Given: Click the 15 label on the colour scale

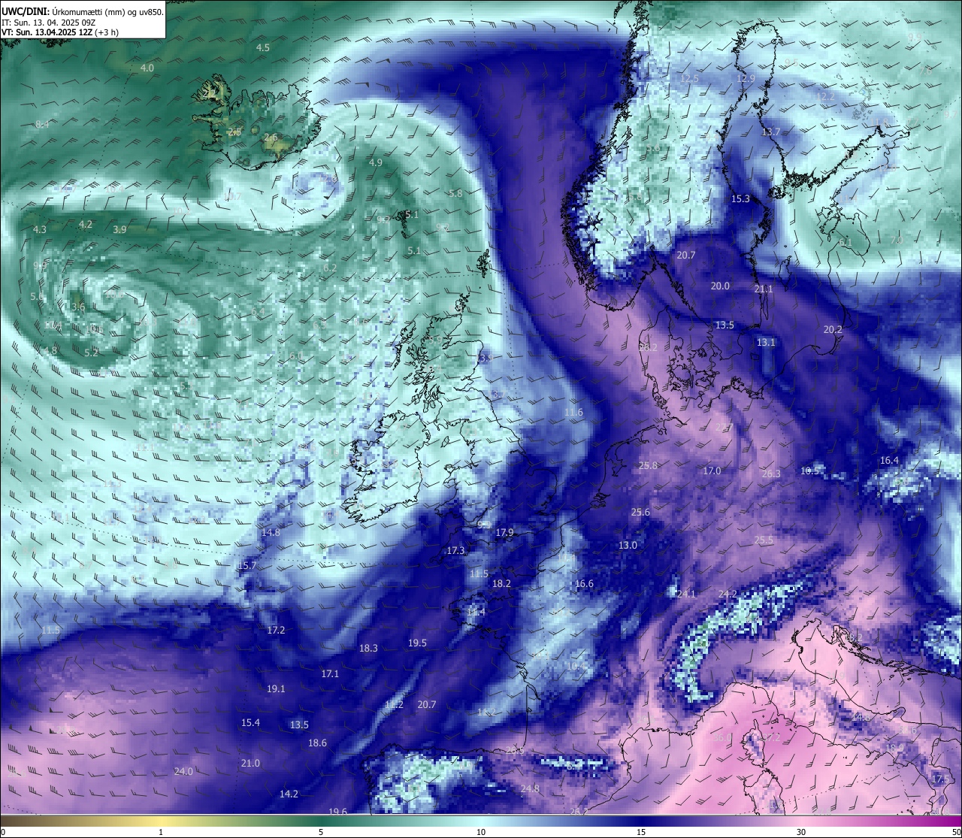Looking at the screenshot, I should click(641, 832).
